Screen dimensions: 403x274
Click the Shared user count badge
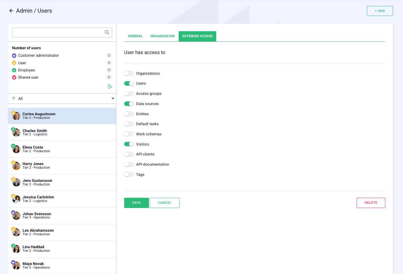[x=109, y=77]
